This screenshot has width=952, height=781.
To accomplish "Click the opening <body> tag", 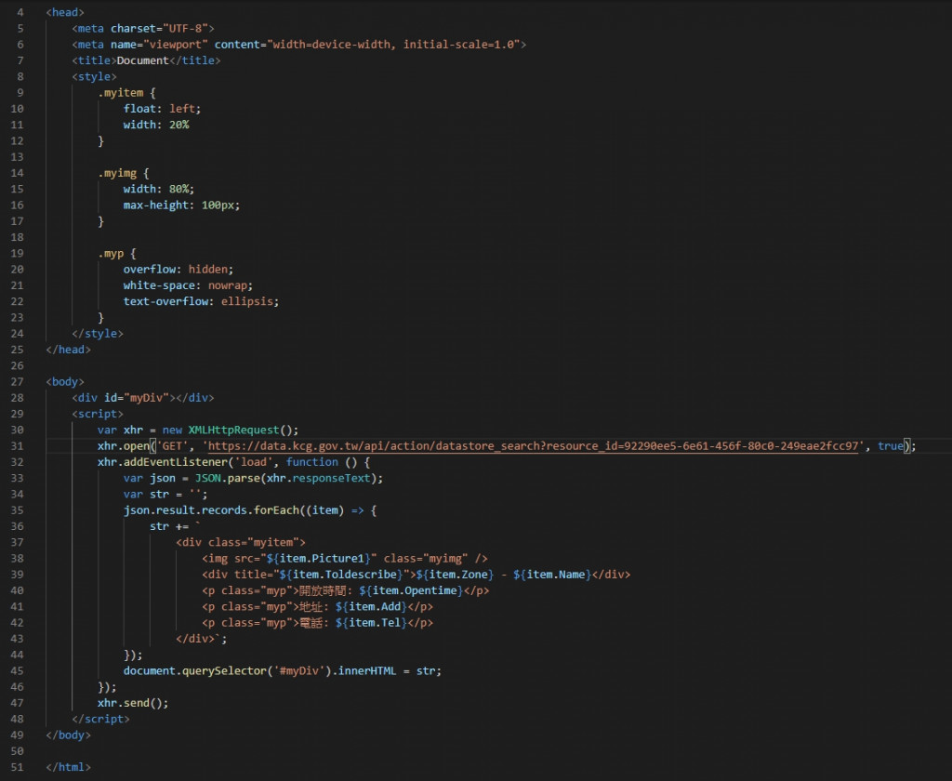I will click(65, 382).
